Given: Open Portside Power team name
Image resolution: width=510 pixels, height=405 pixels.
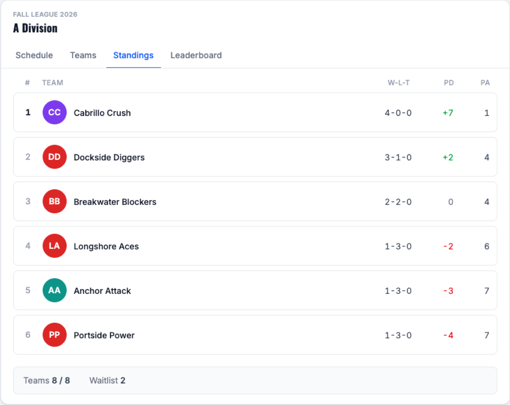Looking at the screenshot, I should click(104, 335).
